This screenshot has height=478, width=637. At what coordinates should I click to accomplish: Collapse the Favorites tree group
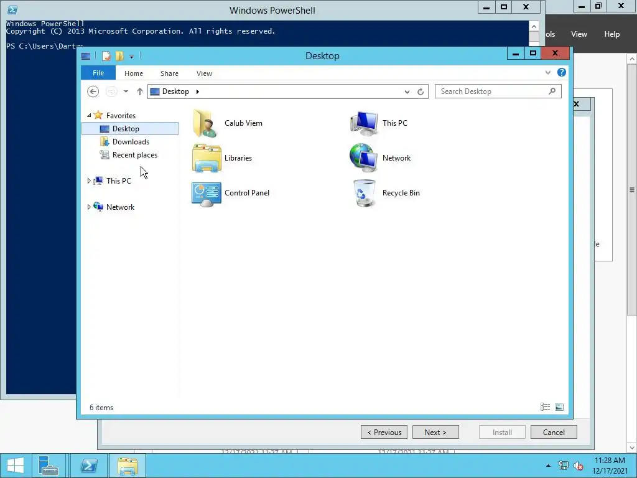pos(89,115)
